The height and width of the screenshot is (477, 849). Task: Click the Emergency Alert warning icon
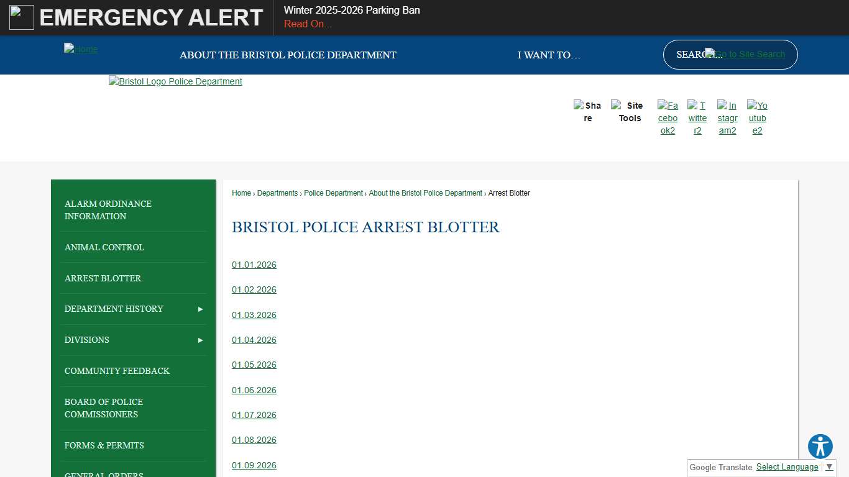tap(21, 17)
